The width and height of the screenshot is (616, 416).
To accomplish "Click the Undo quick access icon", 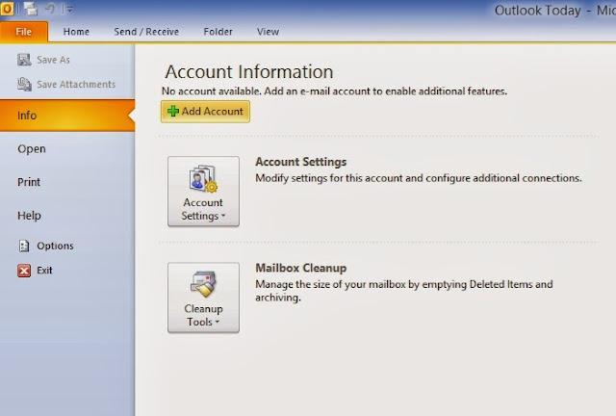I will (x=50, y=9).
